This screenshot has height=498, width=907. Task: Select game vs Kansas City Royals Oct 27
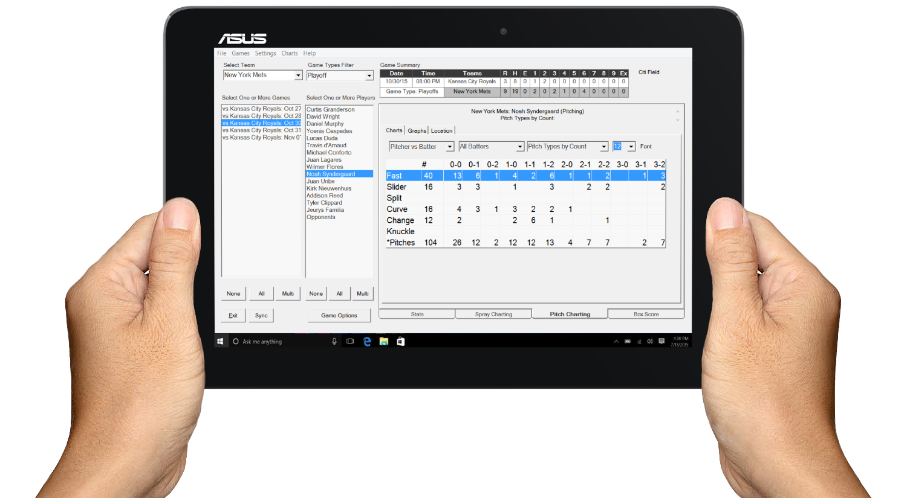tap(262, 109)
